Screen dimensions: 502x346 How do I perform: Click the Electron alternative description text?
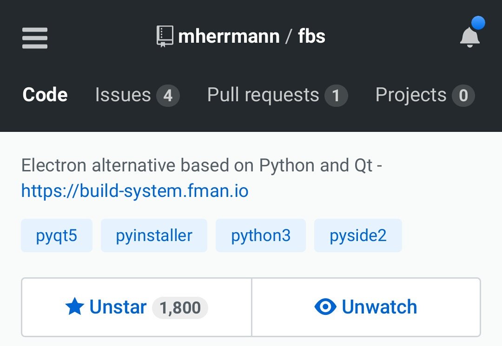(202, 166)
